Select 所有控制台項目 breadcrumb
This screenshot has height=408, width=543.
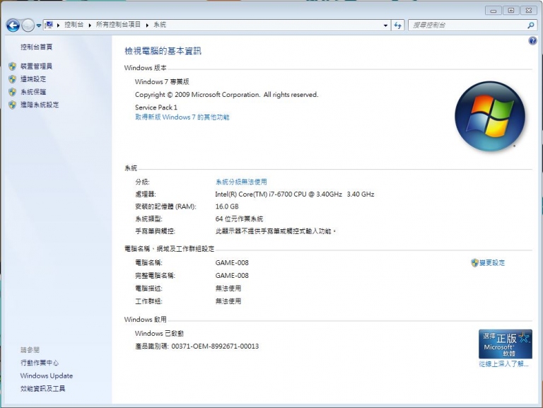(x=118, y=25)
